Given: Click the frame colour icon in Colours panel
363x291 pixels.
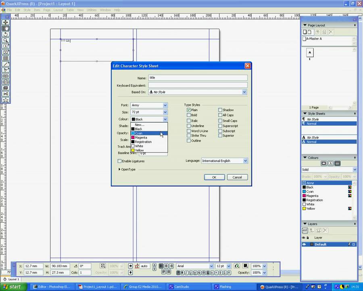Looking at the screenshot, I should pos(323,164).
